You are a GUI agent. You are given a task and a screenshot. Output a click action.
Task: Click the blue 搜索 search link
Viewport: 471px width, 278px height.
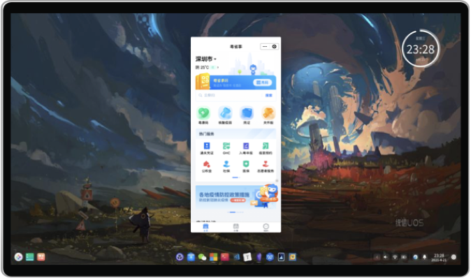(x=268, y=95)
